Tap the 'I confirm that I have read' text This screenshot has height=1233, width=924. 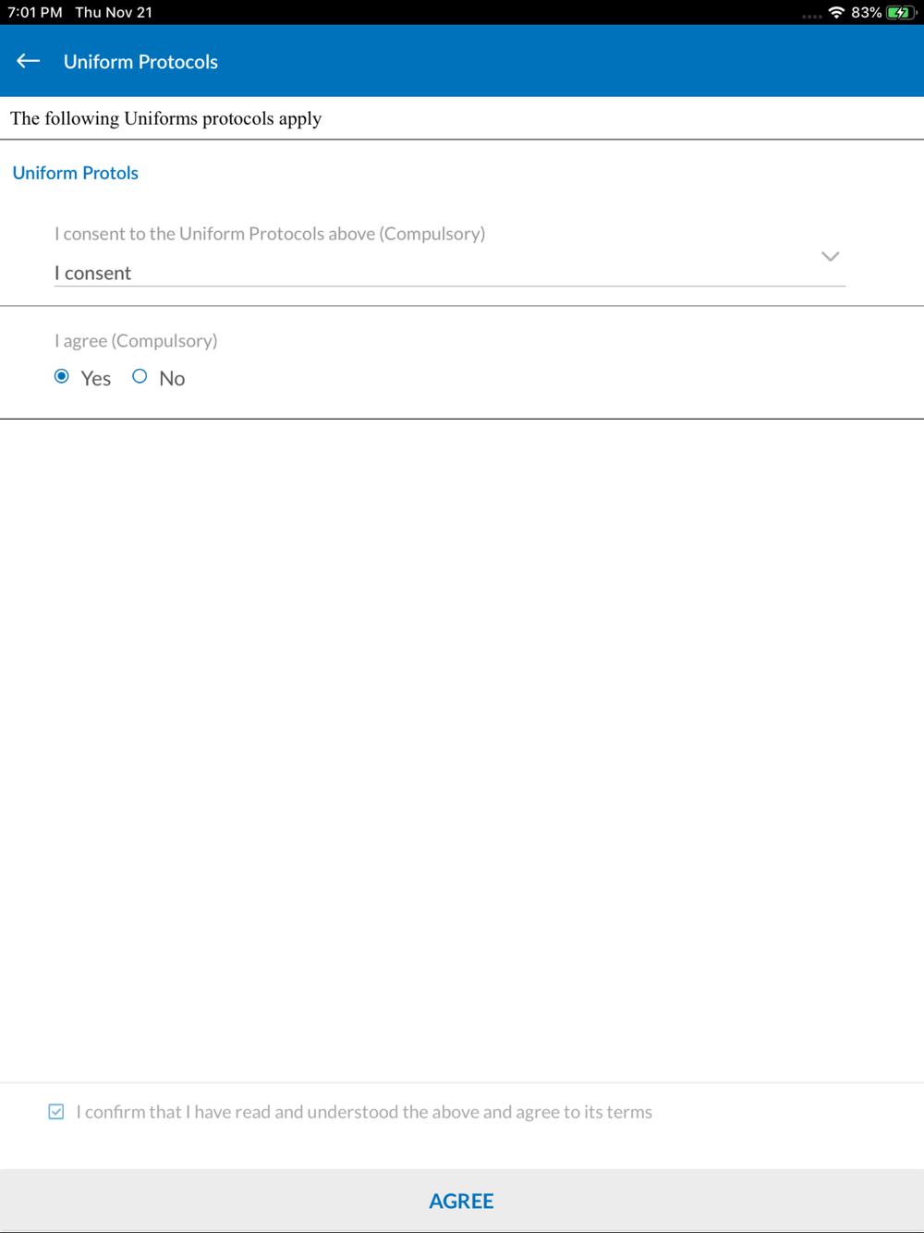coord(364,1112)
